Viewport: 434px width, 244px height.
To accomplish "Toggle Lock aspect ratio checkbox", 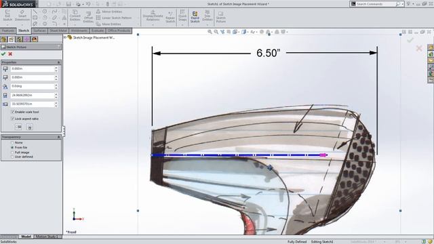I will [12, 119].
